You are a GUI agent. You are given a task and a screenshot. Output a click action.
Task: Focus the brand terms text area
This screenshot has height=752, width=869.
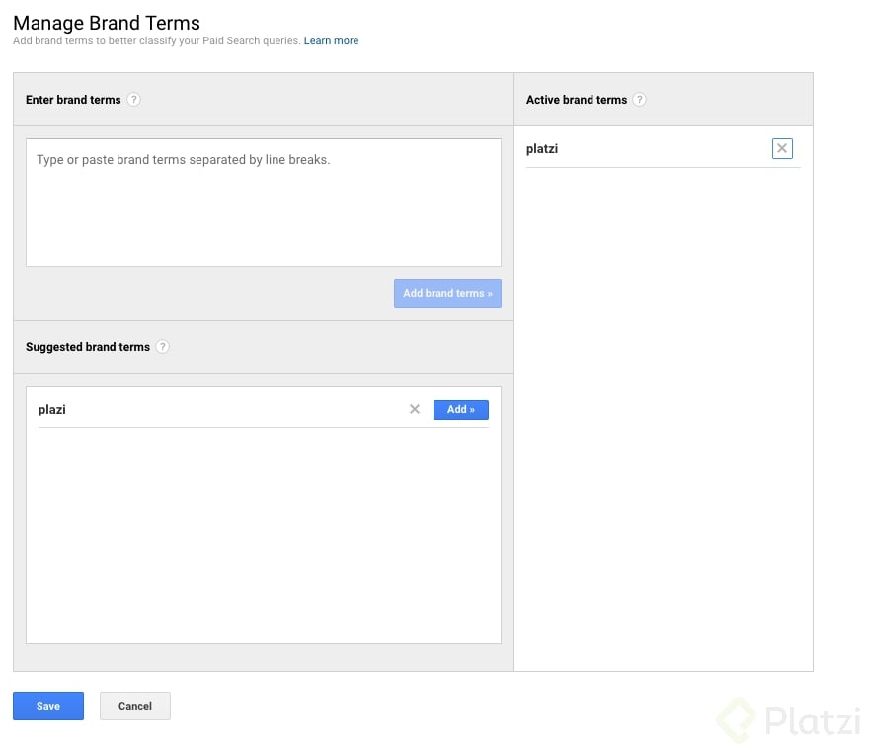[x=263, y=202]
